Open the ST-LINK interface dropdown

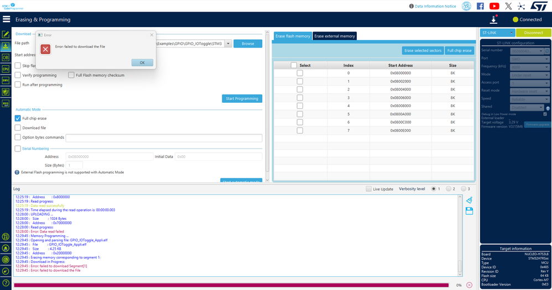497,33
